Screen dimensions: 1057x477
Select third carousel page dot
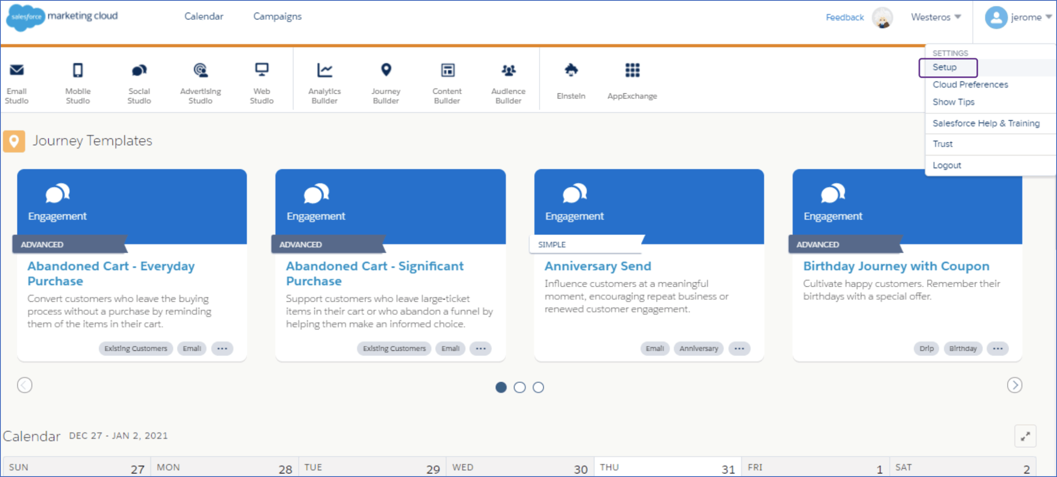tap(538, 387)
